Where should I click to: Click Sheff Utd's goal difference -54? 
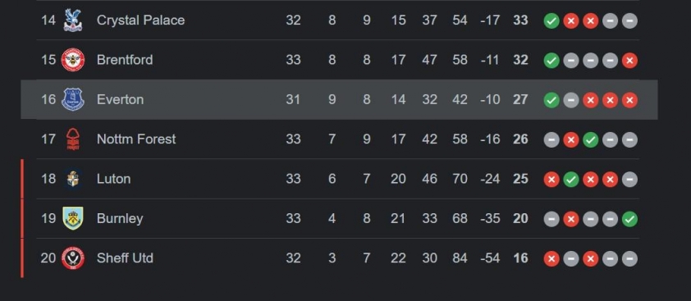point(490,258)
